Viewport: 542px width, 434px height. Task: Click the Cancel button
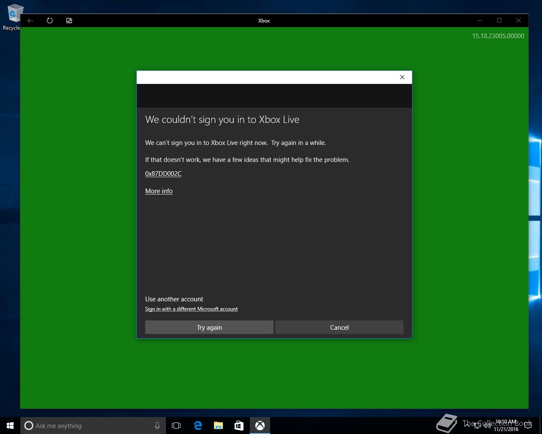(x=339, y=327)
